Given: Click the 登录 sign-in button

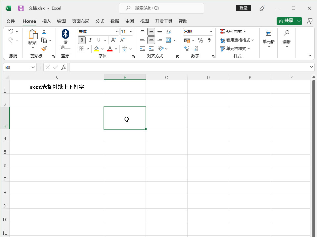Looking at the screenshot, I should pyautogui.click(x=244, y=8).
